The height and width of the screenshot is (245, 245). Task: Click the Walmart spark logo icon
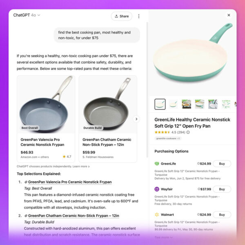coord(157,214)
